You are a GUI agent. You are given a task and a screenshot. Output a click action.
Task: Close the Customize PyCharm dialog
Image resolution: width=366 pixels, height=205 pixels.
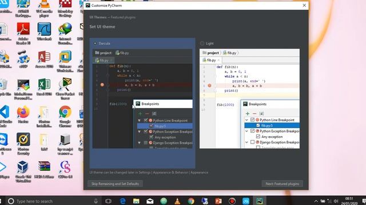point(304,5)
